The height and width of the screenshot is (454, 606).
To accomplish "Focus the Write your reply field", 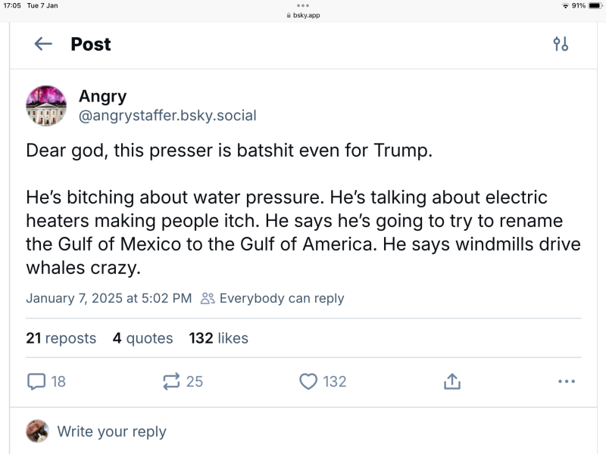I will point(111,431).
